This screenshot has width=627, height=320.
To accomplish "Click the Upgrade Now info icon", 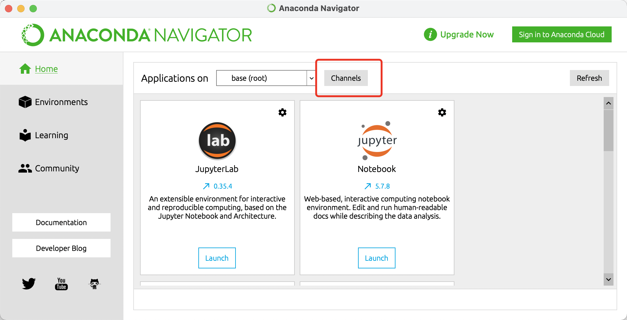I will click(x=430, y=34).
